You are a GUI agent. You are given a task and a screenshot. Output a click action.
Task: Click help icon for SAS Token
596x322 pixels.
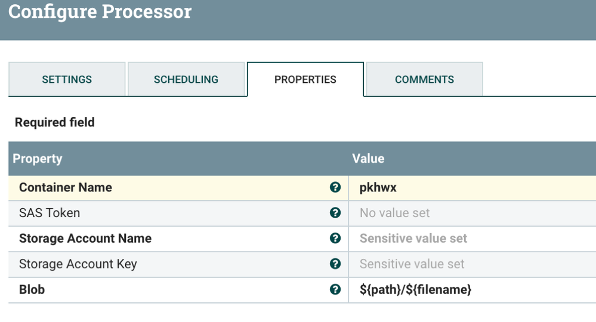tap(335, 213)
